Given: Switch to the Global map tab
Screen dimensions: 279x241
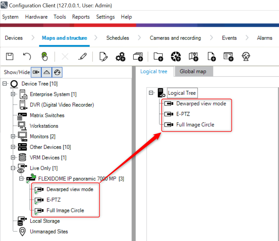Looking at the screenshot, I should (x=193, y=72).
